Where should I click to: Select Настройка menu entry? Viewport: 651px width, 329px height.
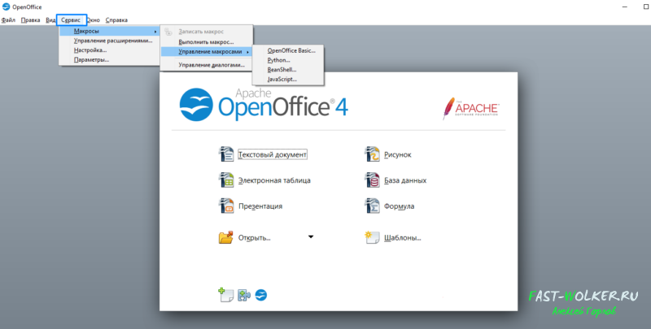[109, 50]
